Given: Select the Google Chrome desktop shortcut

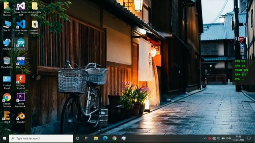Looking at the screenshot, I should (x=7, y=100).
